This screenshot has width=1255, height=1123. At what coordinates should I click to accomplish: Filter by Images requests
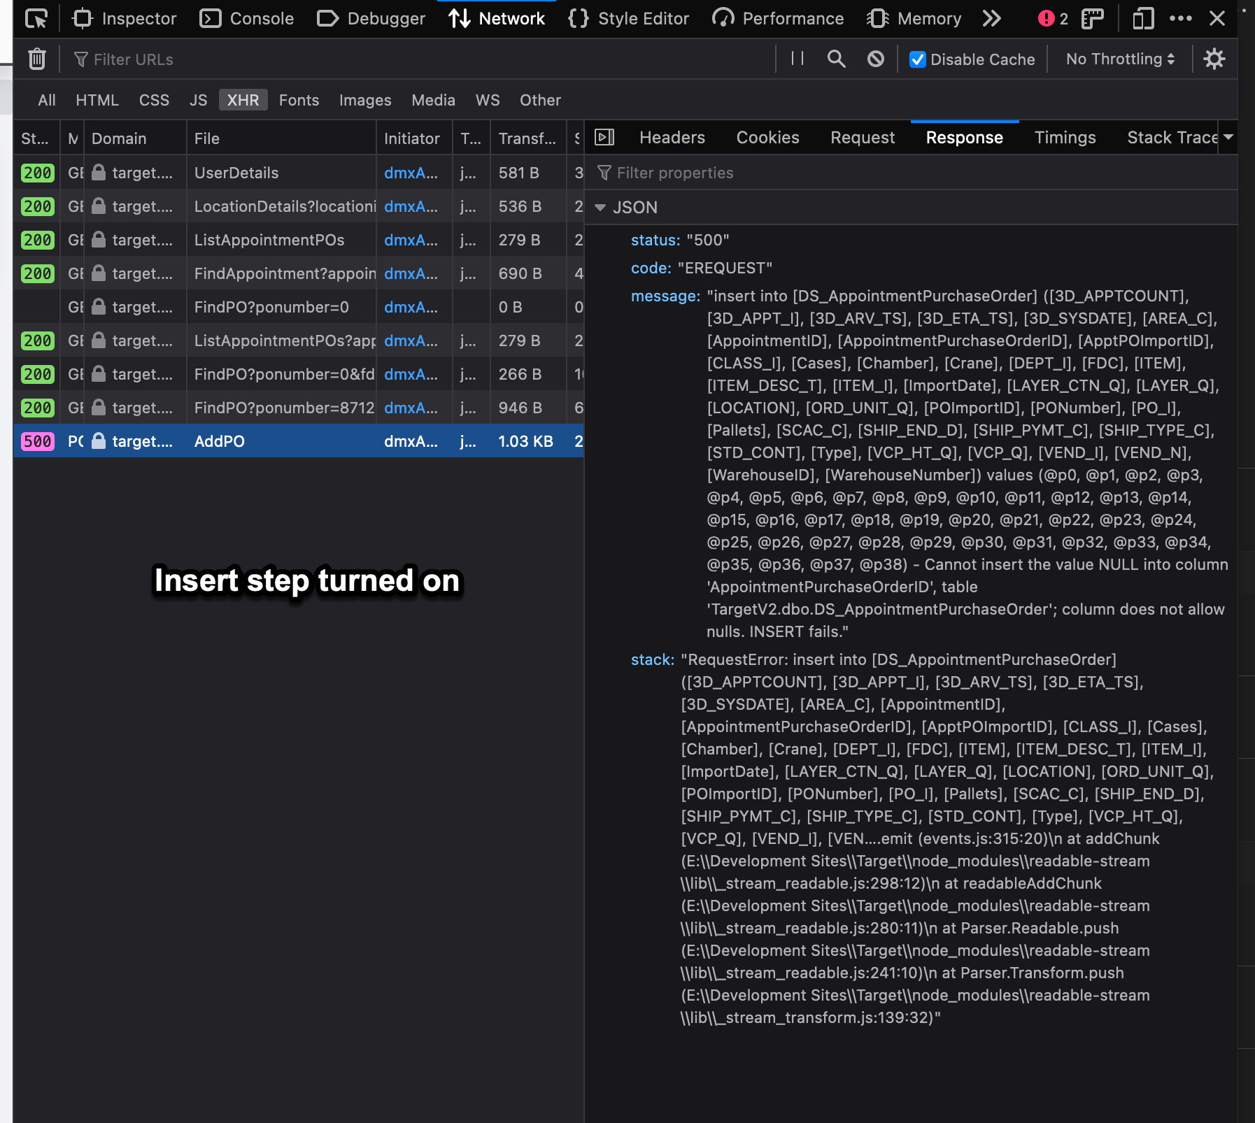(365, 100)
